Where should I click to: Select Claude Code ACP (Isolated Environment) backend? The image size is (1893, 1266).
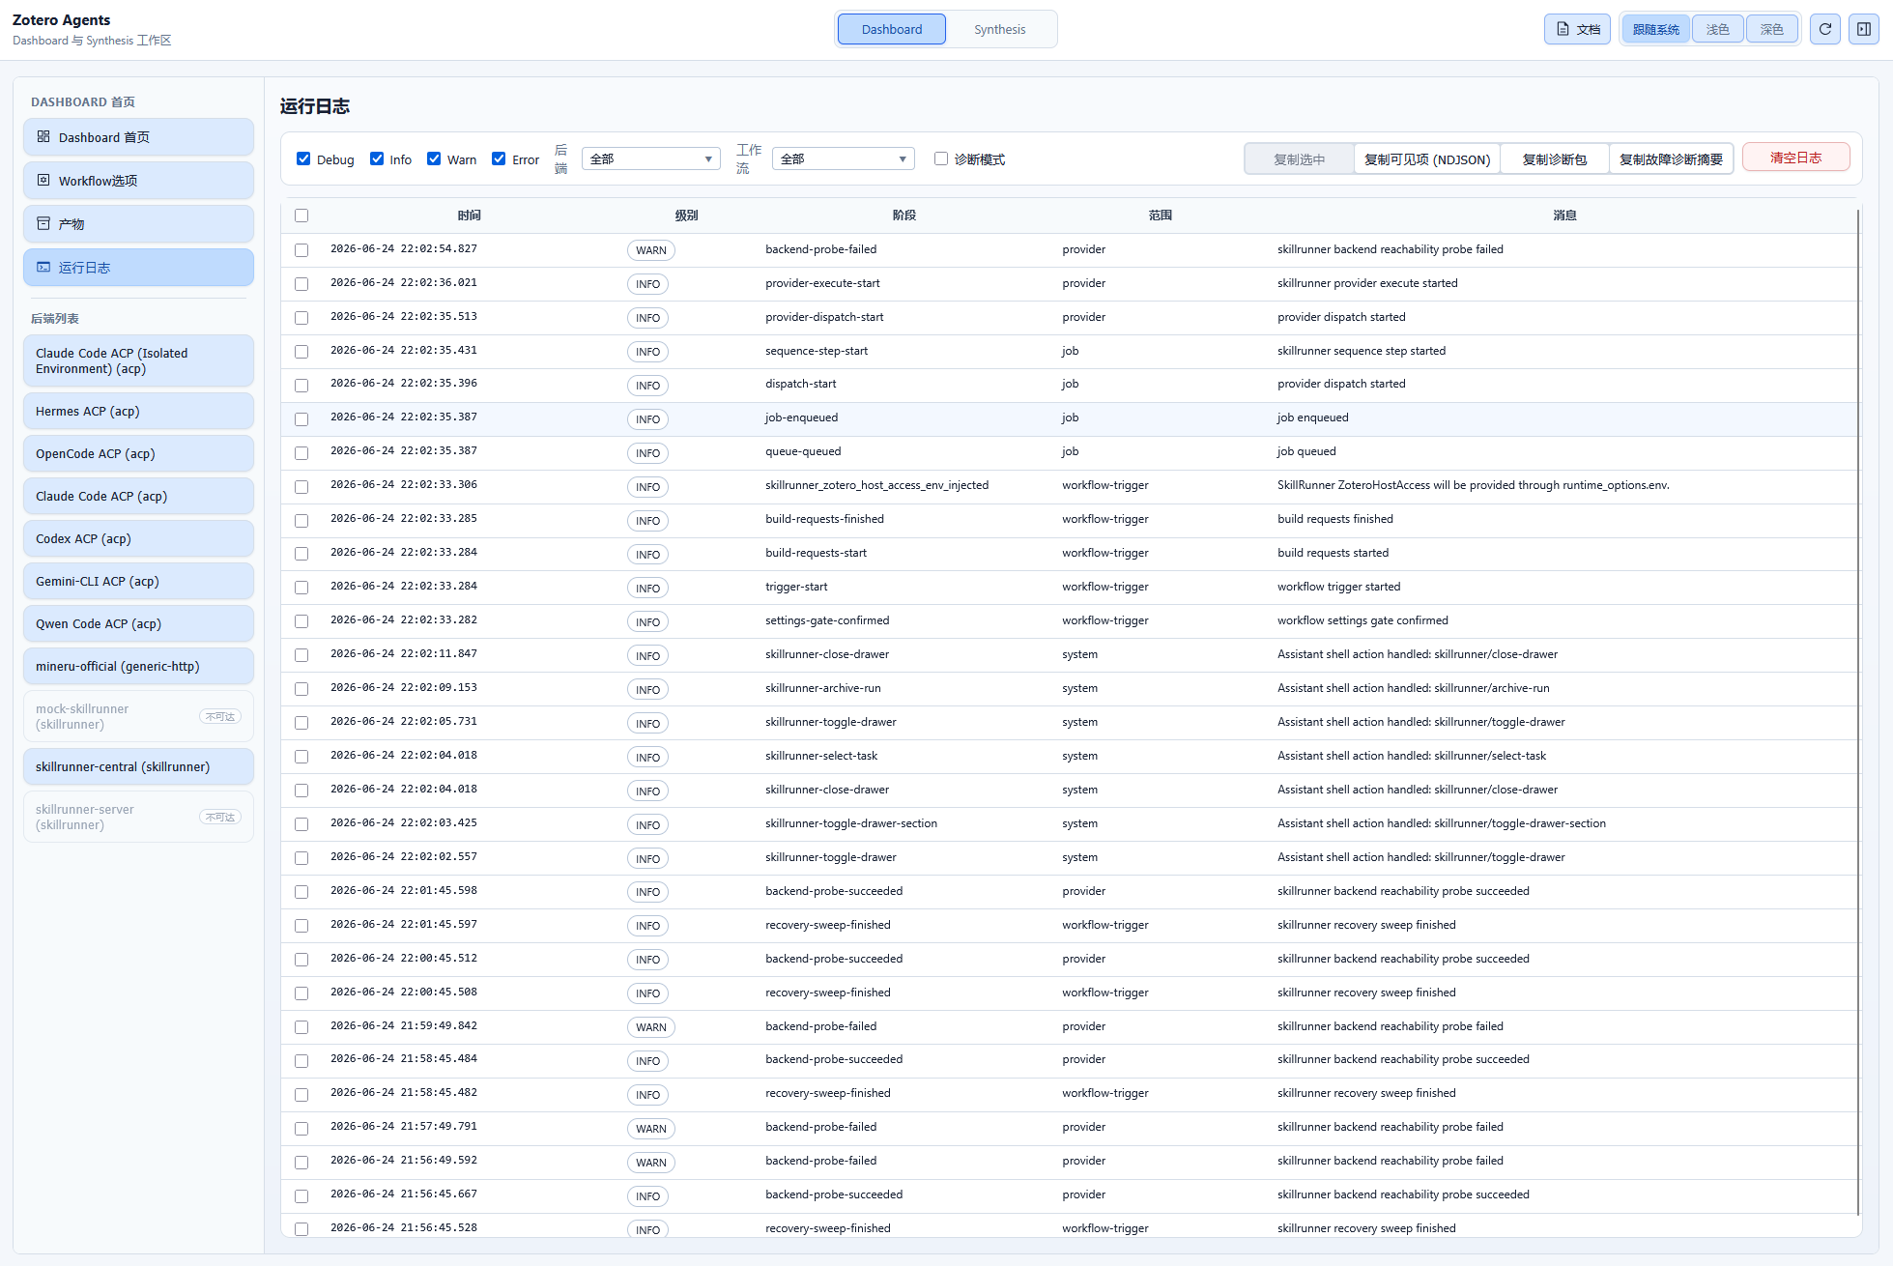[138, 360]
